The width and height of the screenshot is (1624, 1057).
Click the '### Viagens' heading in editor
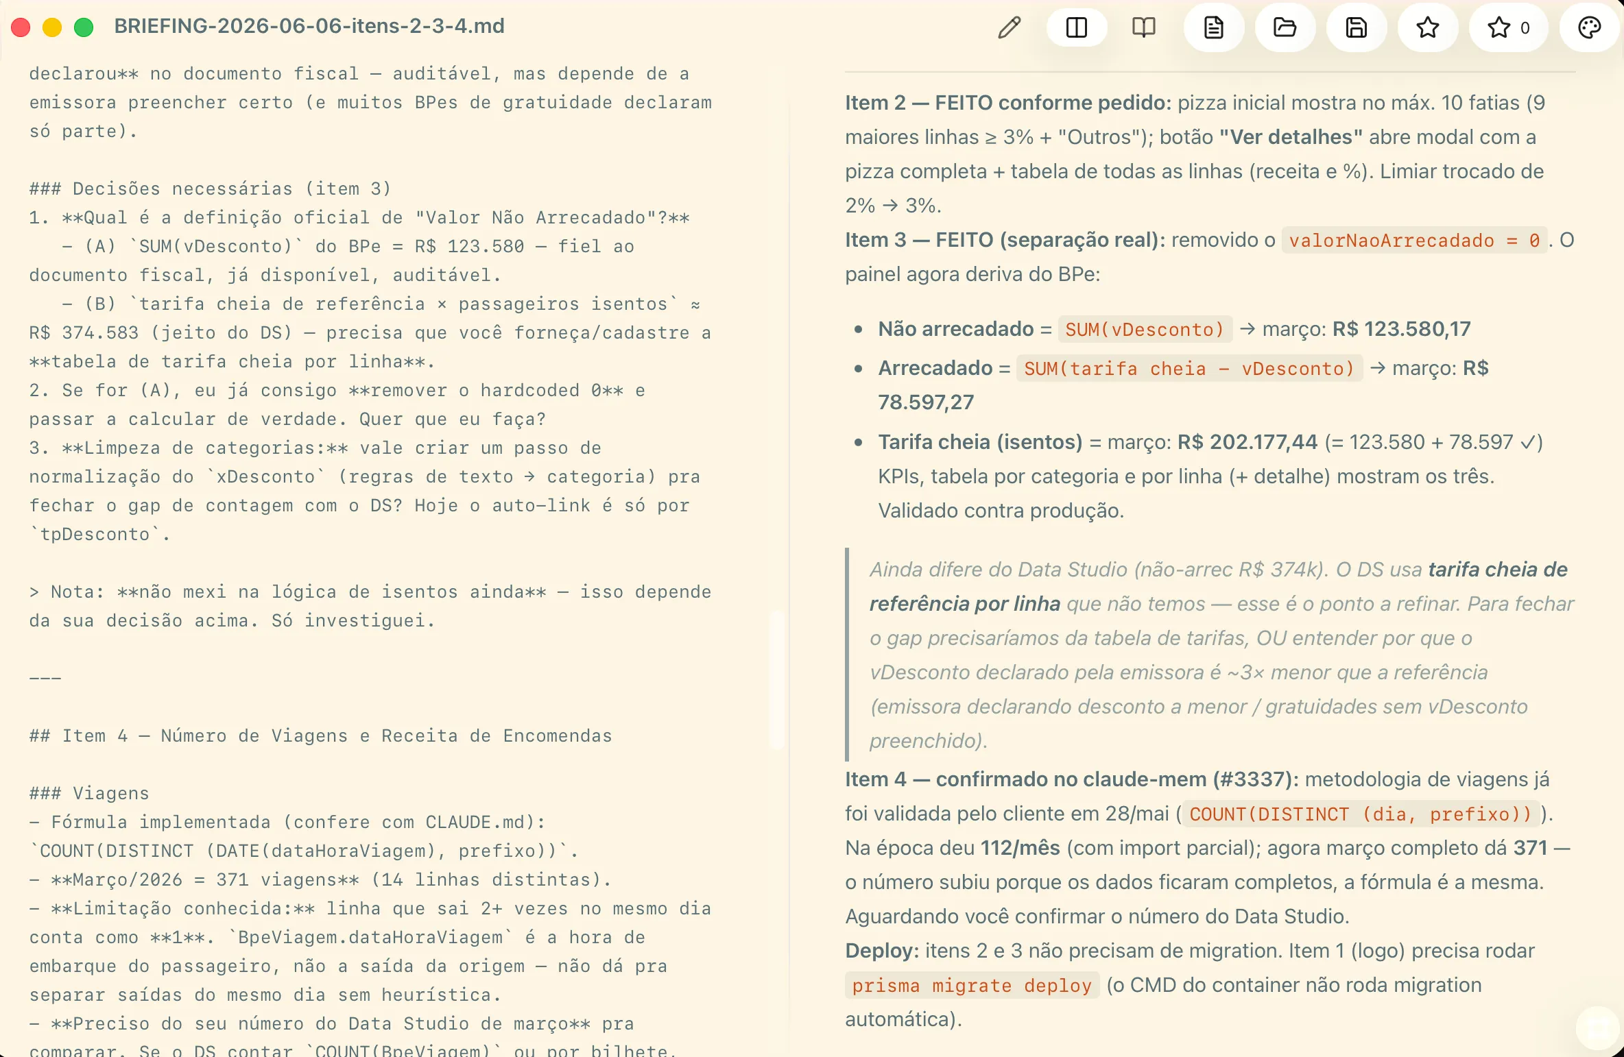89,793
